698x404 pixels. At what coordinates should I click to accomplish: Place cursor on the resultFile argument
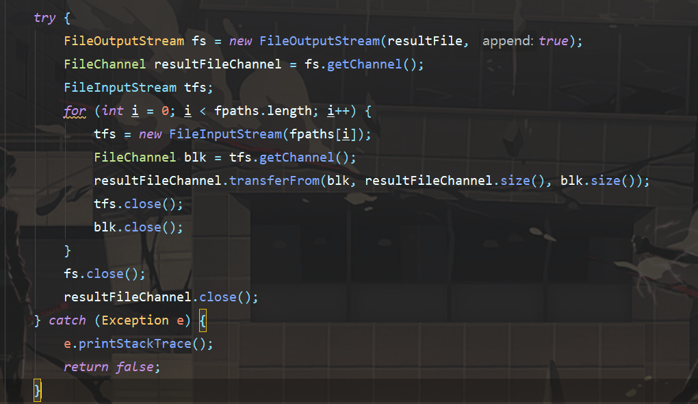428,41
